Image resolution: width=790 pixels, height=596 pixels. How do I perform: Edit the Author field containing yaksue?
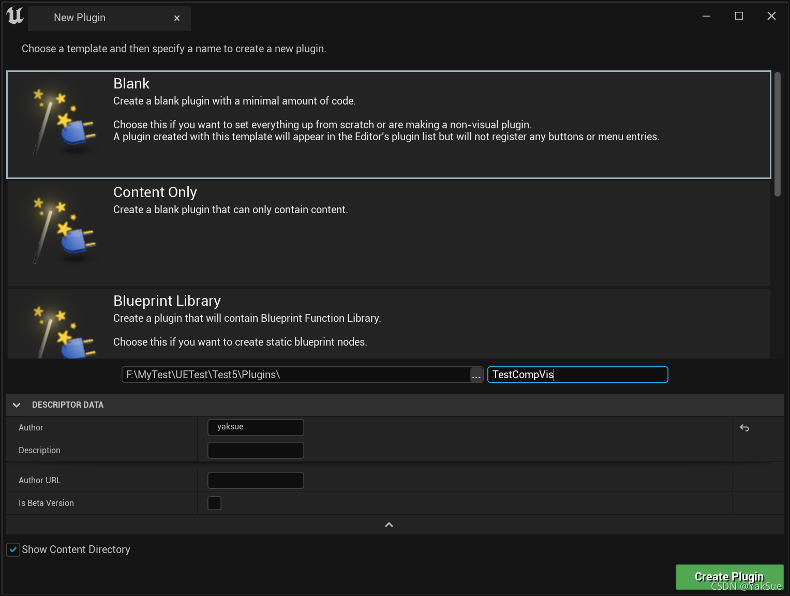[256, 427]
